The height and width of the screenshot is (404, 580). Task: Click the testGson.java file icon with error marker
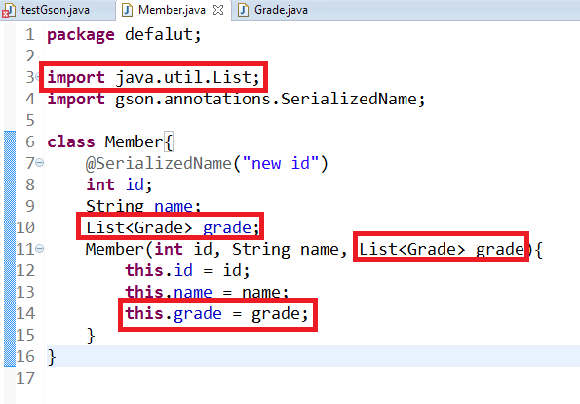[x=8, y=10]
